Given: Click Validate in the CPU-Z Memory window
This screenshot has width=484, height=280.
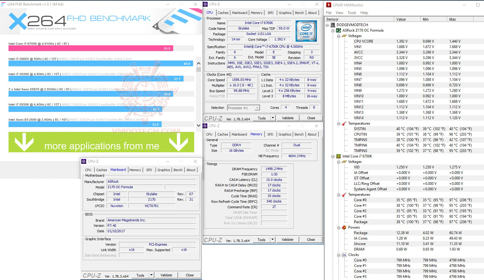Looking at the screenshot, I should (287, 240).
